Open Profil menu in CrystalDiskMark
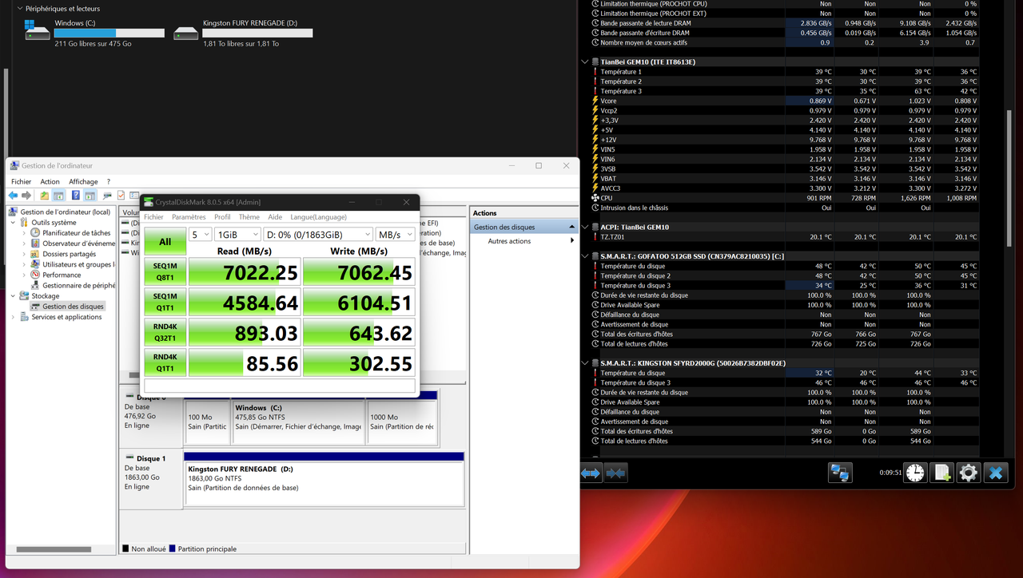The height and width of the screenshot is (578, 1023). tap(222, 217)
